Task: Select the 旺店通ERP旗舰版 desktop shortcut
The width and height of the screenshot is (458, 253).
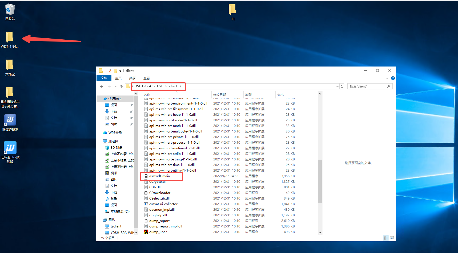Action: pyautogui.click(x=10, y=152)
